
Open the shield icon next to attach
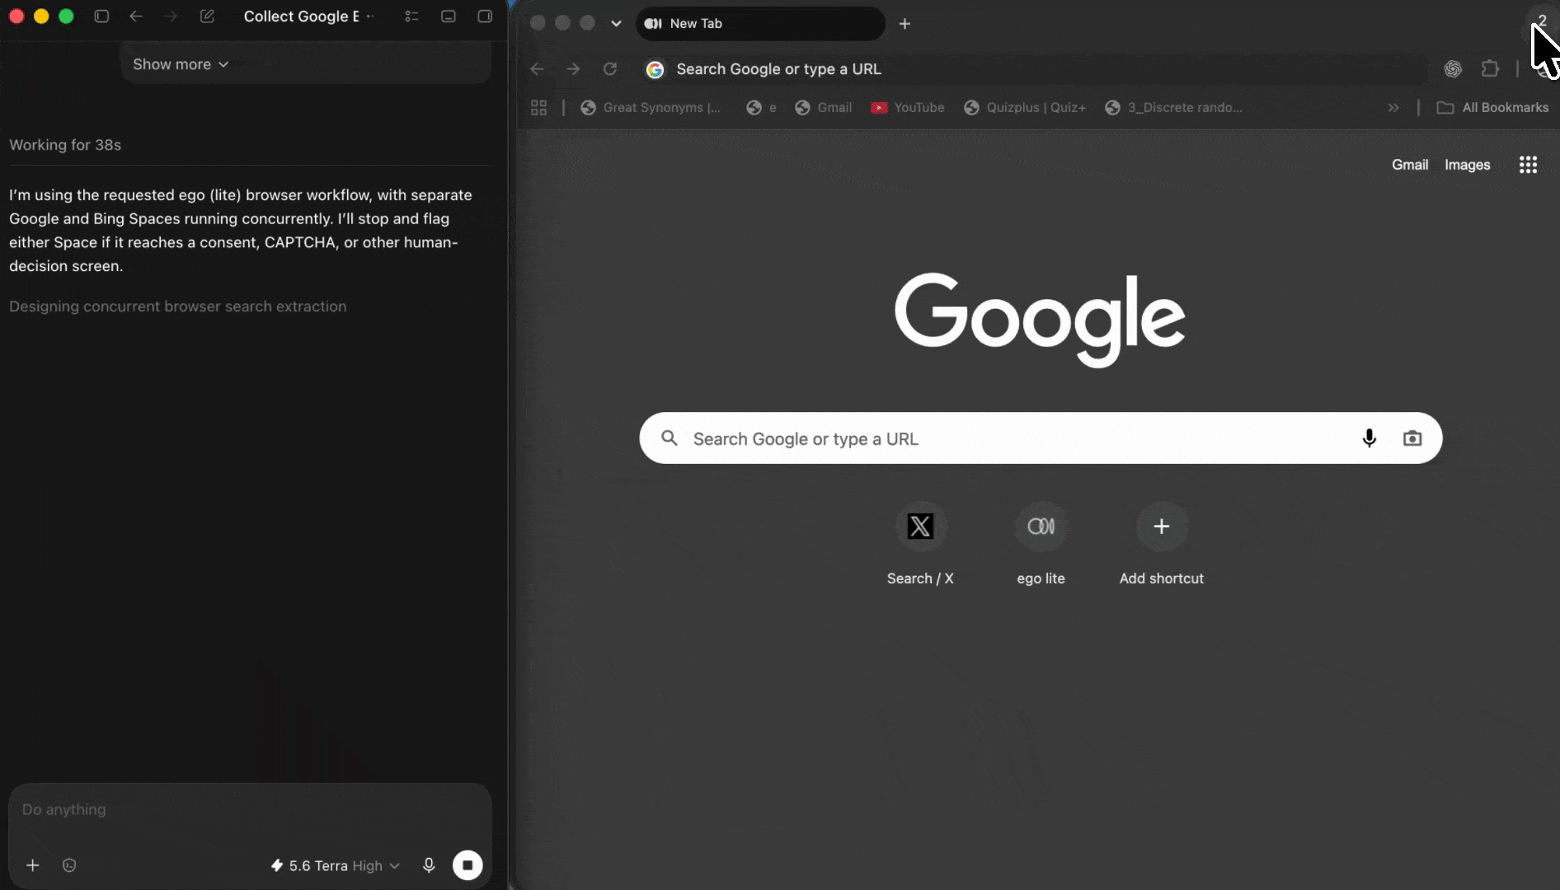(69, 865)
